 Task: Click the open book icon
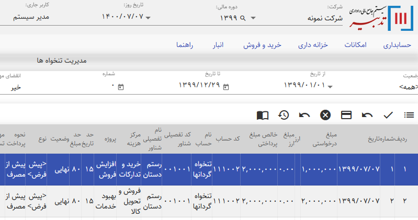(x=263, y=115)
